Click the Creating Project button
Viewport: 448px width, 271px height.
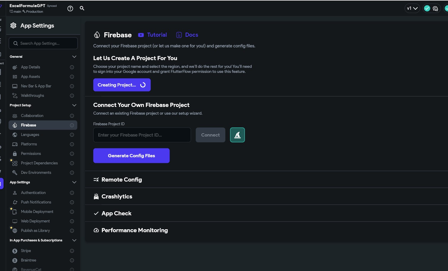[x=122, y=85]
